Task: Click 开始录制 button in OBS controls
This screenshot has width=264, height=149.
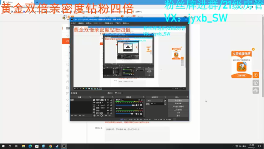Action: point(178,104)
